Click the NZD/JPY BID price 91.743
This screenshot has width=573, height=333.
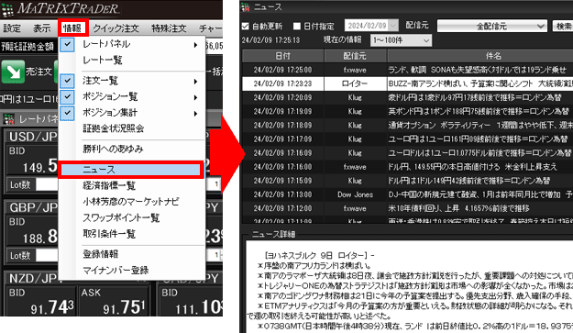(x=52, y=308)
